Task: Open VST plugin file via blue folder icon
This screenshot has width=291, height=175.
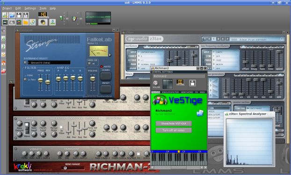Action: click(x=200, y=113)
